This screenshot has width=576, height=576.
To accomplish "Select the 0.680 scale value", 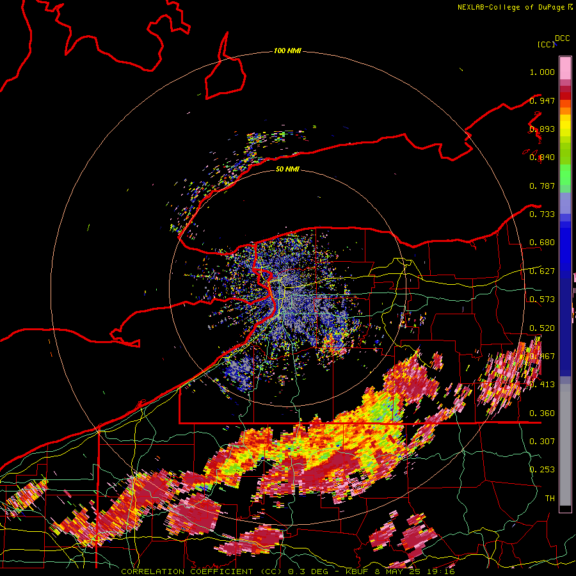I will 542,243.
